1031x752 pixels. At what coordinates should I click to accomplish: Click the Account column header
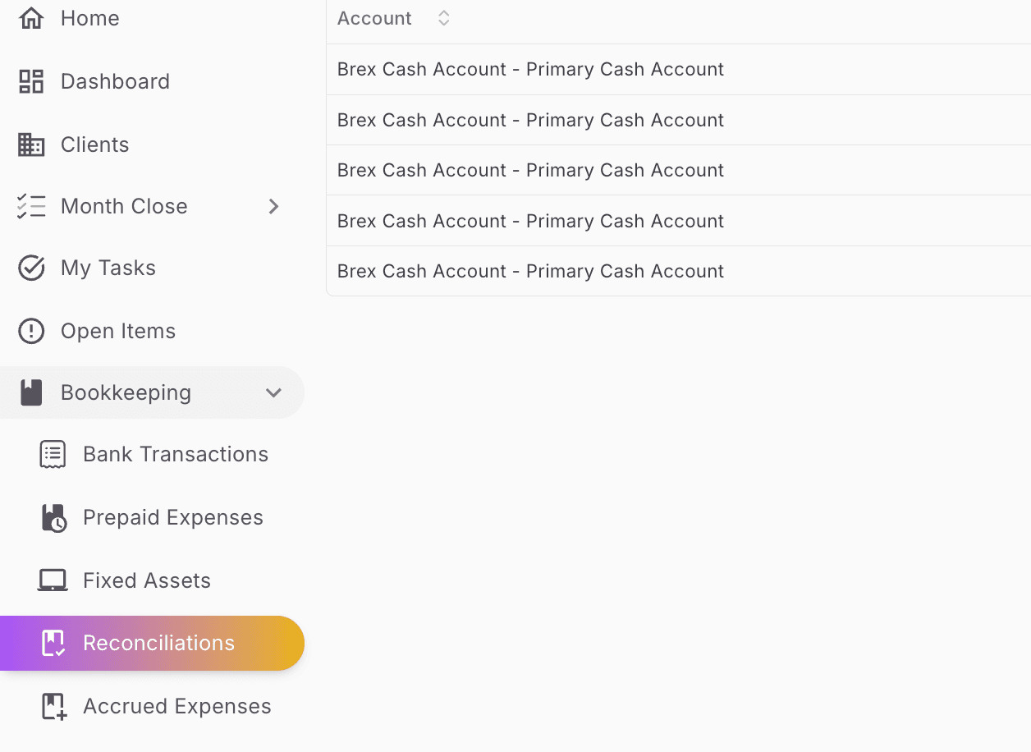(374, 17)
